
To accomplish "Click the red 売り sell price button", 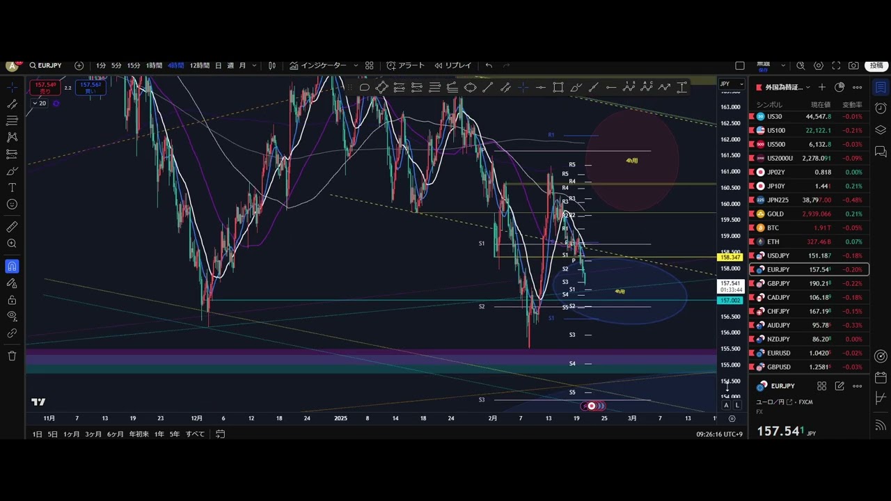I will pyautogui.click(x=45, y=88).
